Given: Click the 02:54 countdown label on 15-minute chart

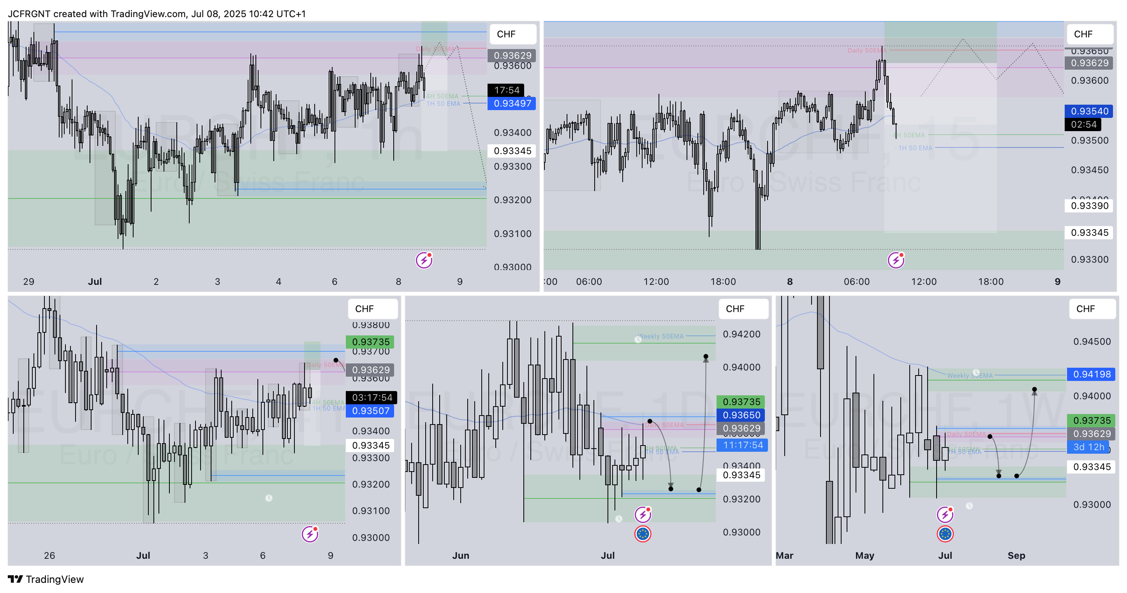Looking at the screenshot, I should pyautogui.click(x=1083, y=125).
